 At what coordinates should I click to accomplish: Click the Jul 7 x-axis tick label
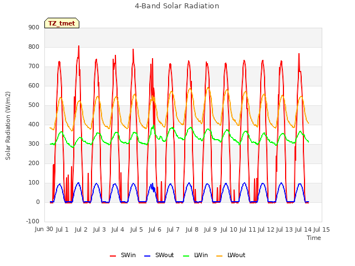[x=173, y=229]
